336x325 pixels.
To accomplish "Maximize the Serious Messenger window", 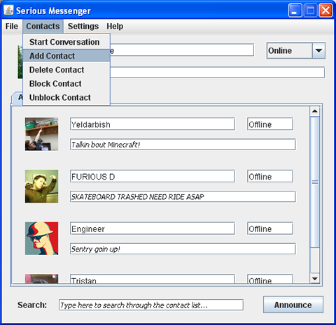I will (x=310, y=10).
